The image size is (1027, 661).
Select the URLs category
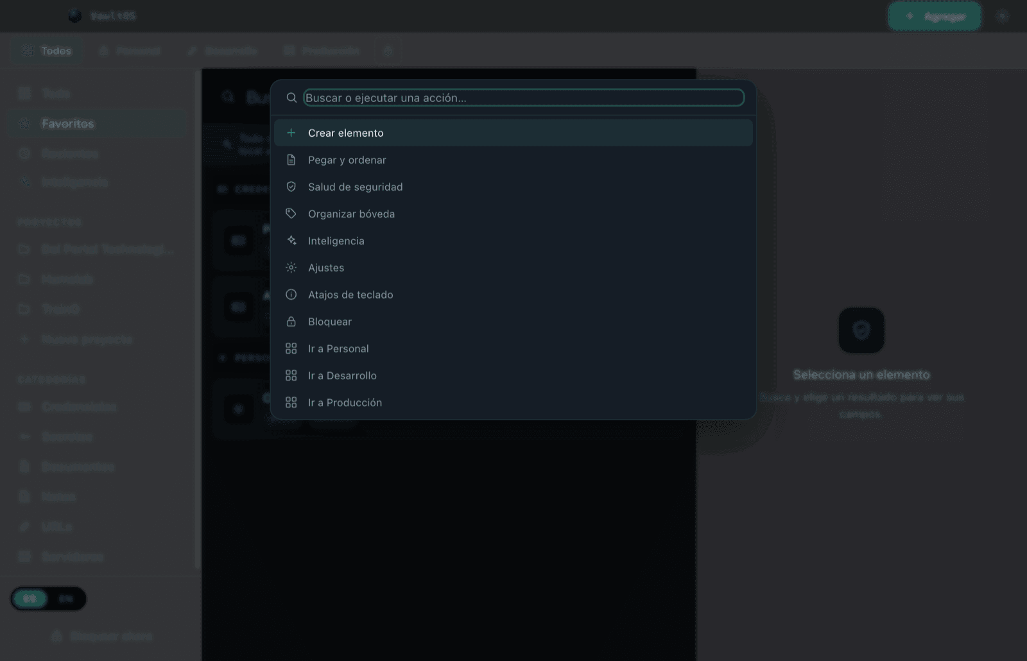[97, 527]
